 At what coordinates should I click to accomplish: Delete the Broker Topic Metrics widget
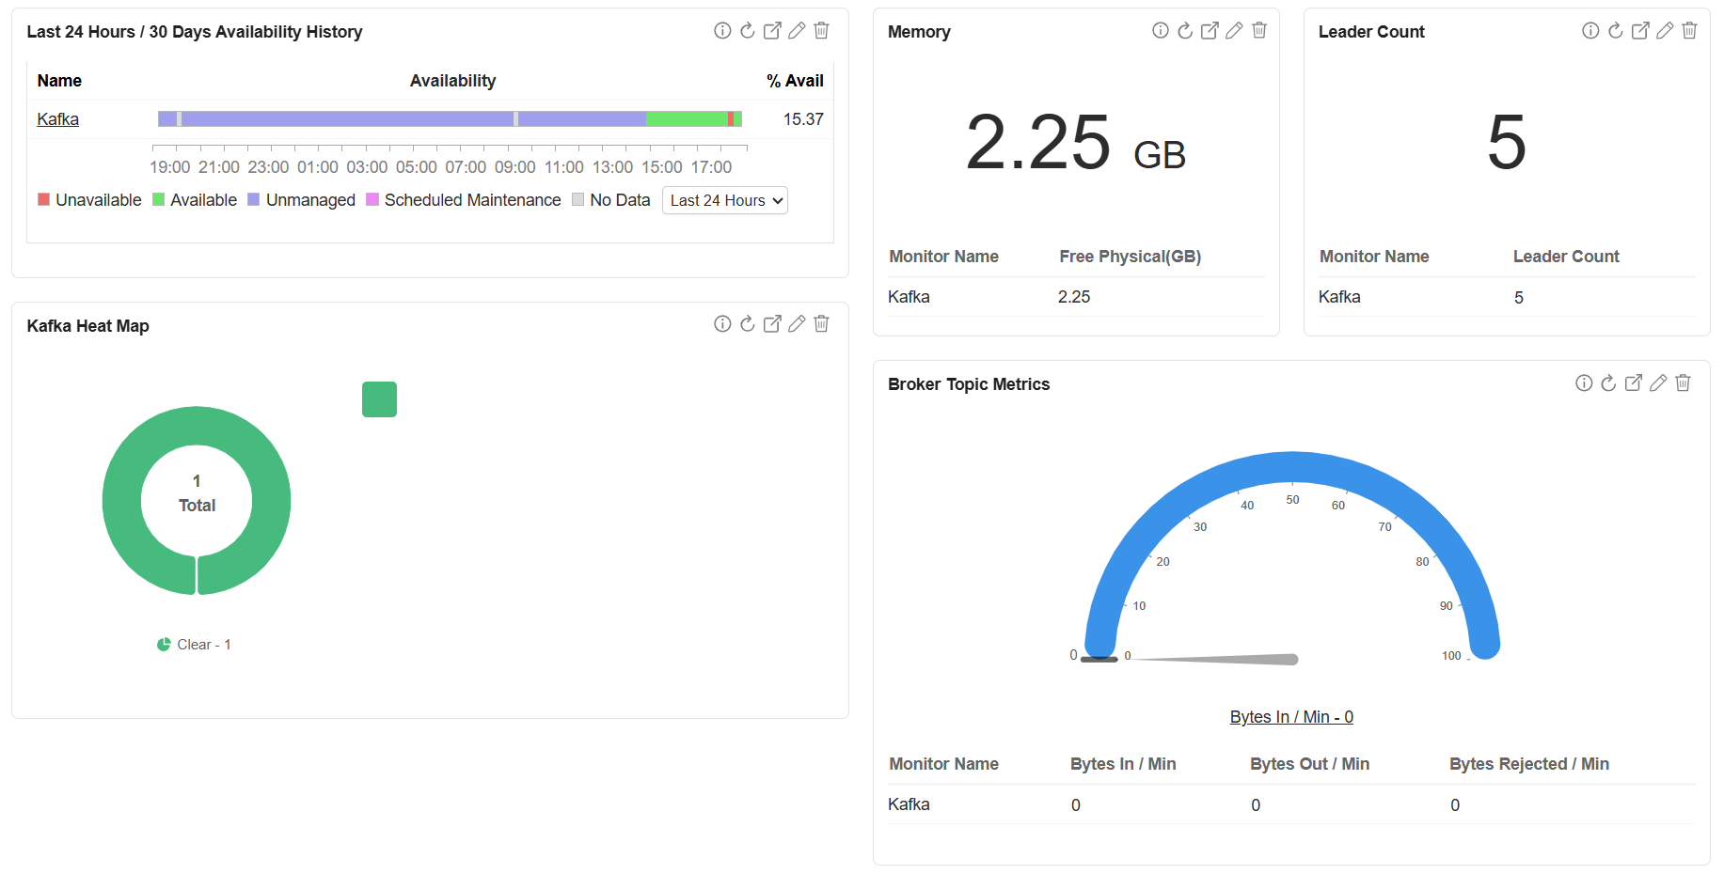[x=1683, y=382]
